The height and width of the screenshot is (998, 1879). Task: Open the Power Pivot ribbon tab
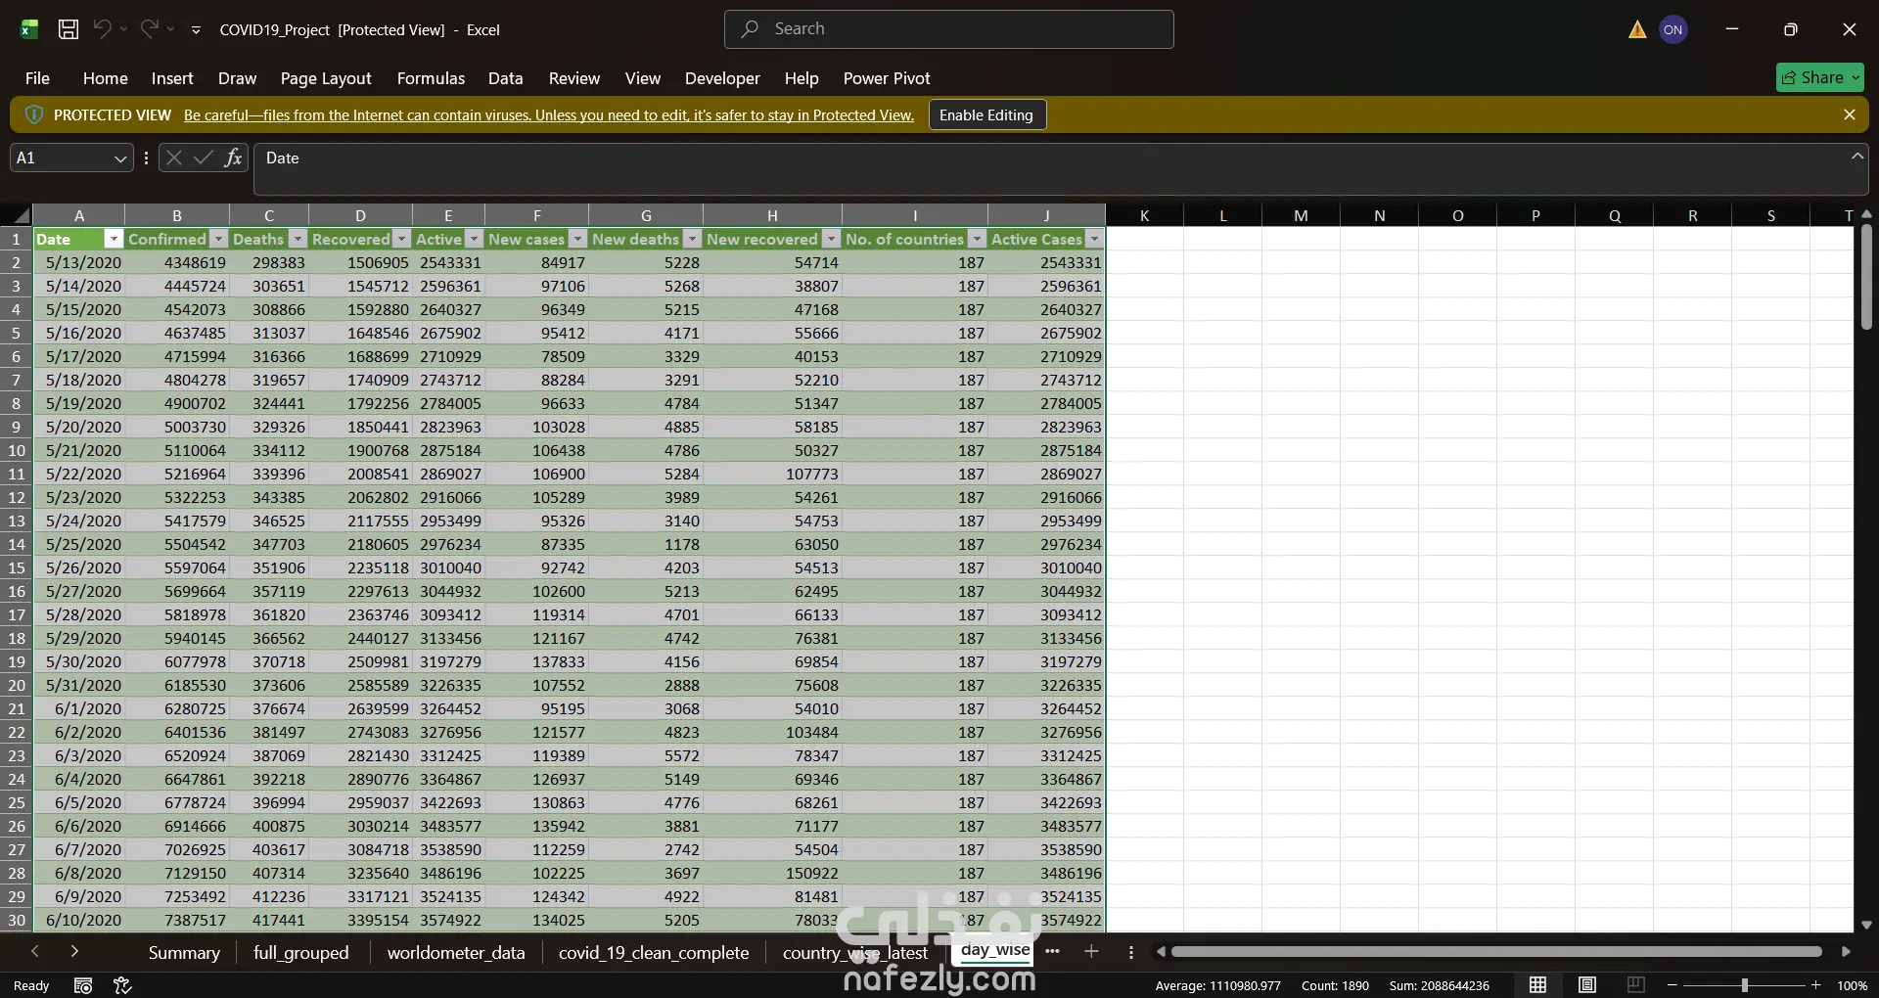click(x=887, y=78)
